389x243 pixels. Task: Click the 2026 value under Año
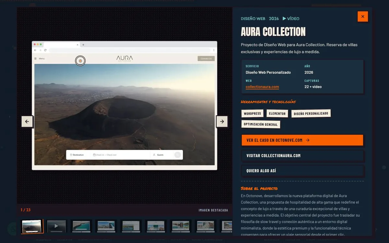tap(309, 73)
